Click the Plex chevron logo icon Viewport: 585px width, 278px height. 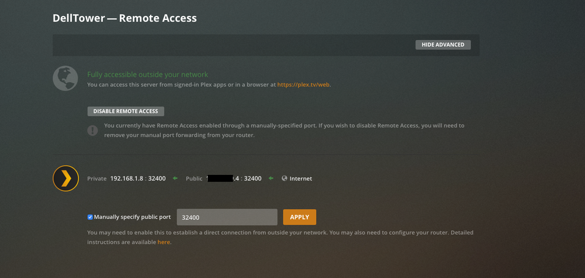(x=66, y=178)
